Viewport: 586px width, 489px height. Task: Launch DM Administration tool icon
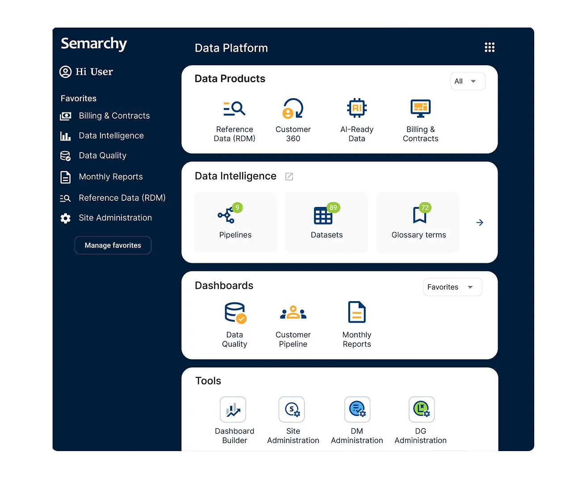point(357,410)
